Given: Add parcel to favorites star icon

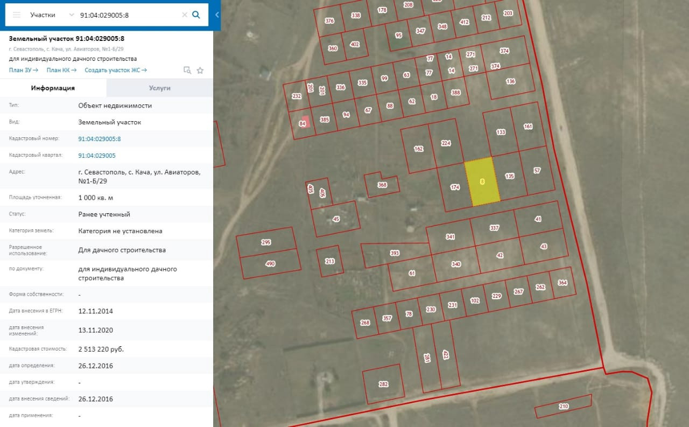Looking at the screenshot, I should coord(200,70).
